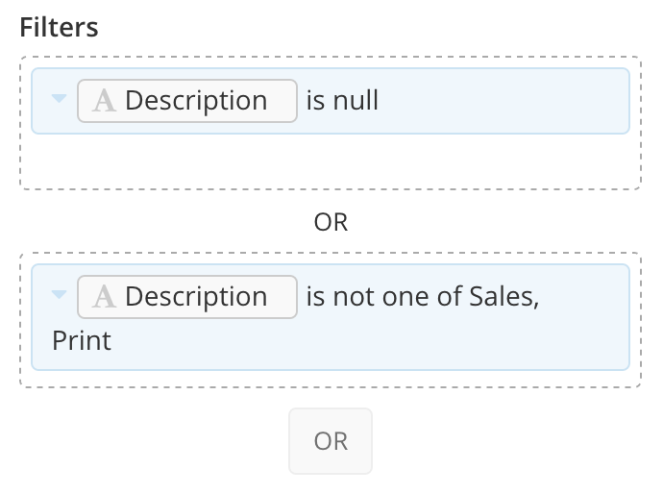Click the text-type 'A' icon in the Sales, Print filter
This screenshot has height=494, width=663.
104,296
